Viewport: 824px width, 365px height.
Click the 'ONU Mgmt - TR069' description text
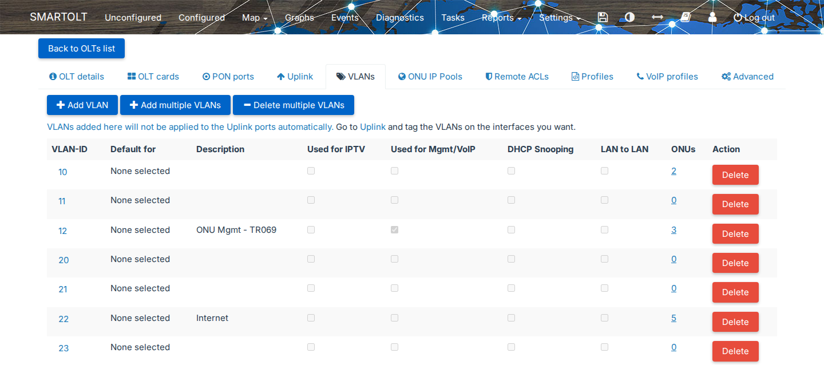[x=236, y=230]
